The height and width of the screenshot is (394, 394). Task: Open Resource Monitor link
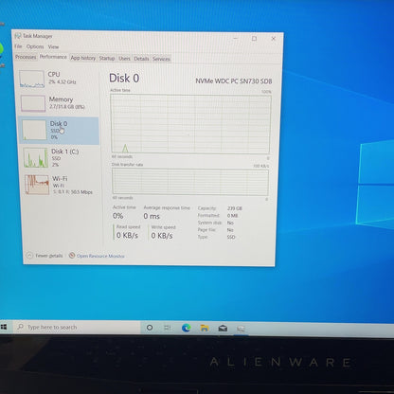(100, 256)
